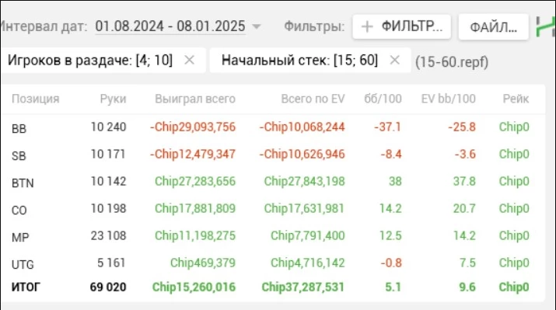Sort by бб/100 column header

[x=383, y=99]
